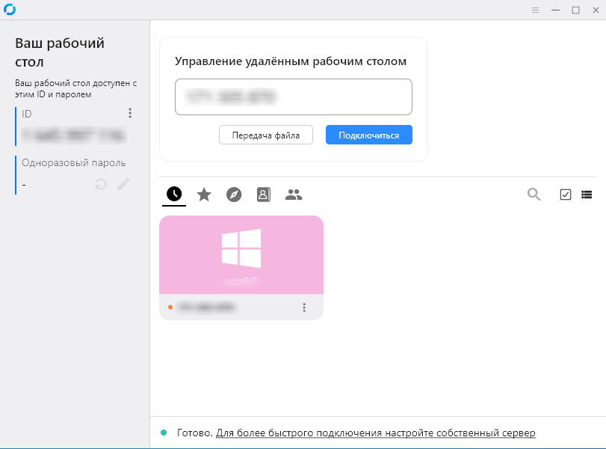Open discovered peers via compass icon
The height and width of the screenshot is (449, 606).
coord(233,194)
